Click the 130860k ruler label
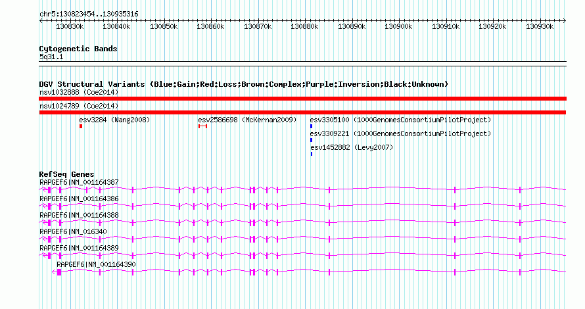 tap(210, 26)
